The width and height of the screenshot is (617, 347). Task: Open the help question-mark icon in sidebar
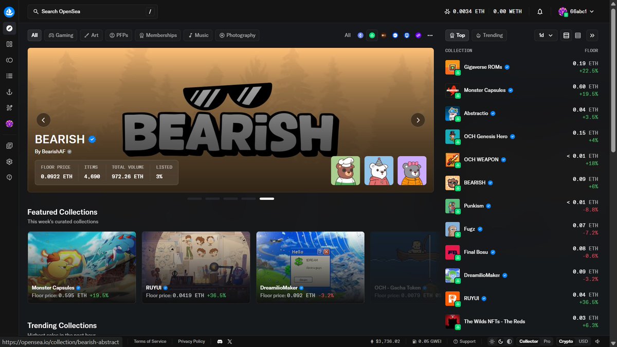9,177
